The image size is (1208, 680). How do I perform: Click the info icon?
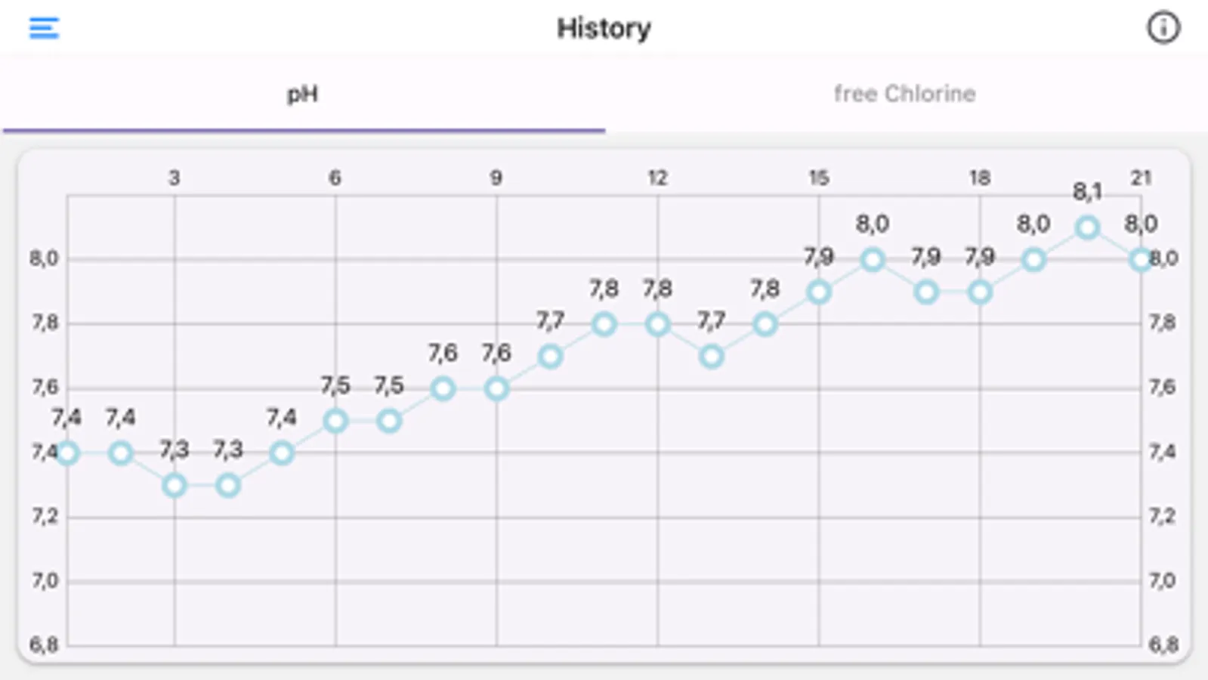click(1163, 27)
